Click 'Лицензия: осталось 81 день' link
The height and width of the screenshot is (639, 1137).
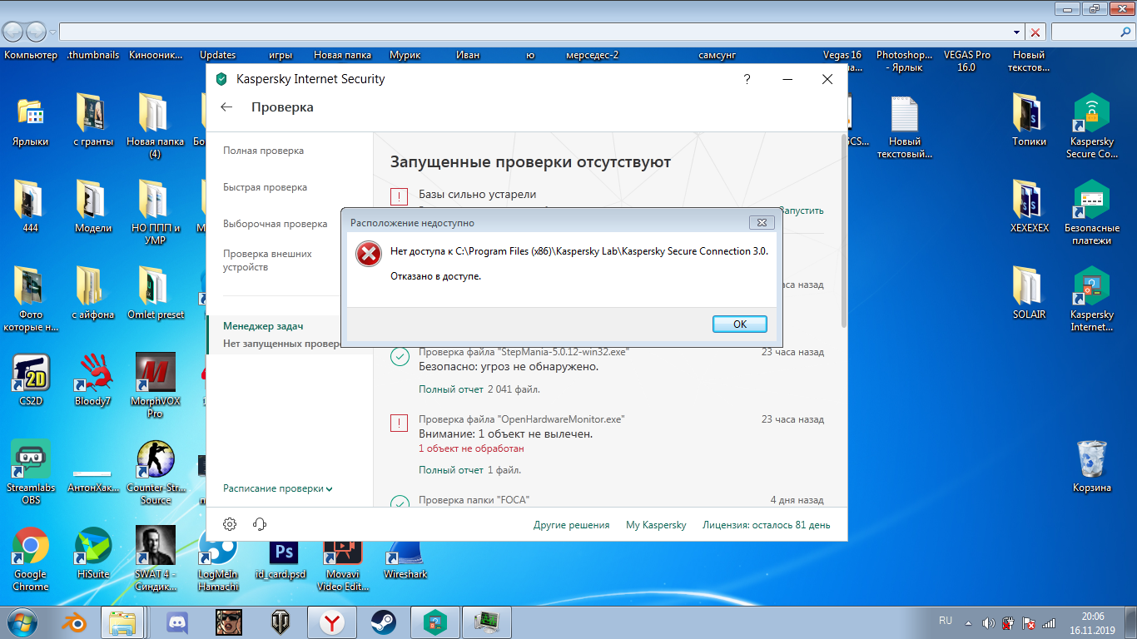pos(766,525)
